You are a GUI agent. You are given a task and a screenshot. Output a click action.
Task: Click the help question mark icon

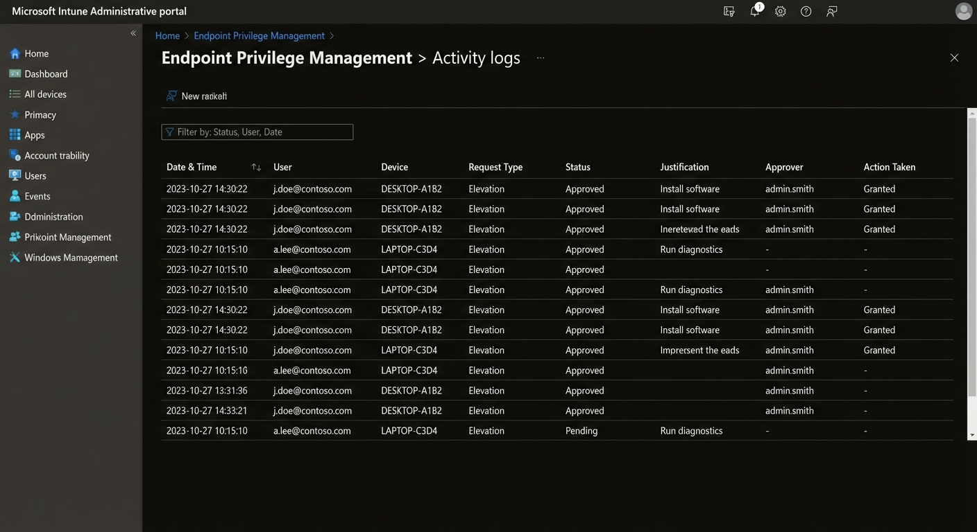click(x=806, y=11)
